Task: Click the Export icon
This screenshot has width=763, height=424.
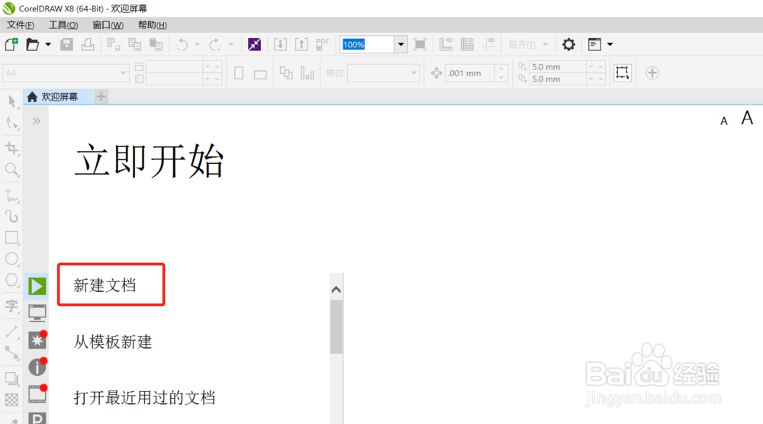Action: 301,45
